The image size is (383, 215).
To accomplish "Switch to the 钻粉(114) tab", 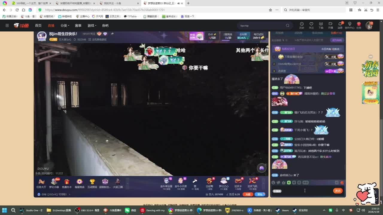I will tap(336, 33).
